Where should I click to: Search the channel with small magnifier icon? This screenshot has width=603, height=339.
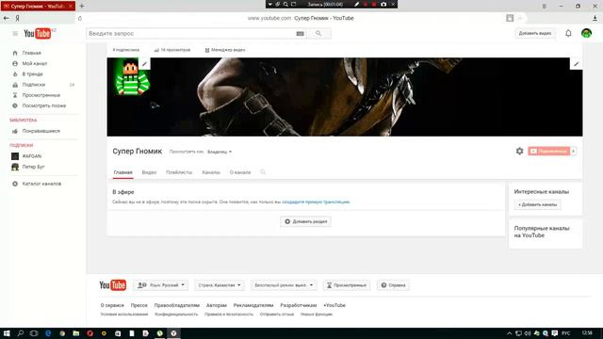pos(263,171)
